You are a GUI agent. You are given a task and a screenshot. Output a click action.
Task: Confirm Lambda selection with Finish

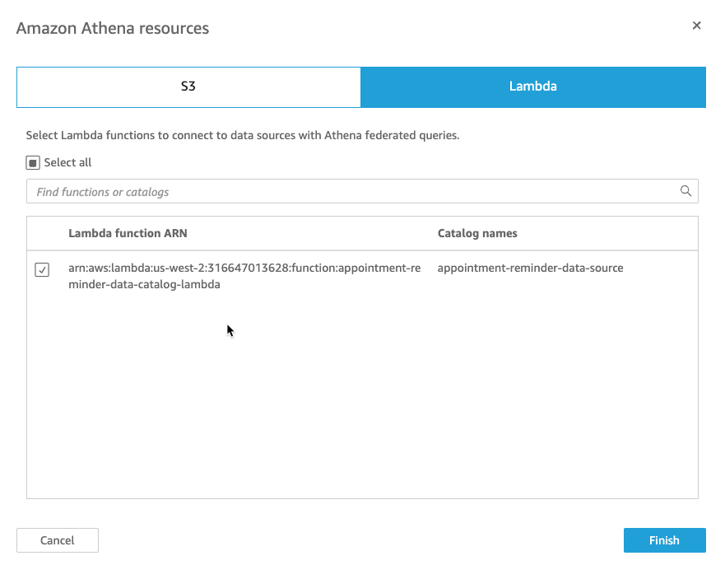coord(664,540)
